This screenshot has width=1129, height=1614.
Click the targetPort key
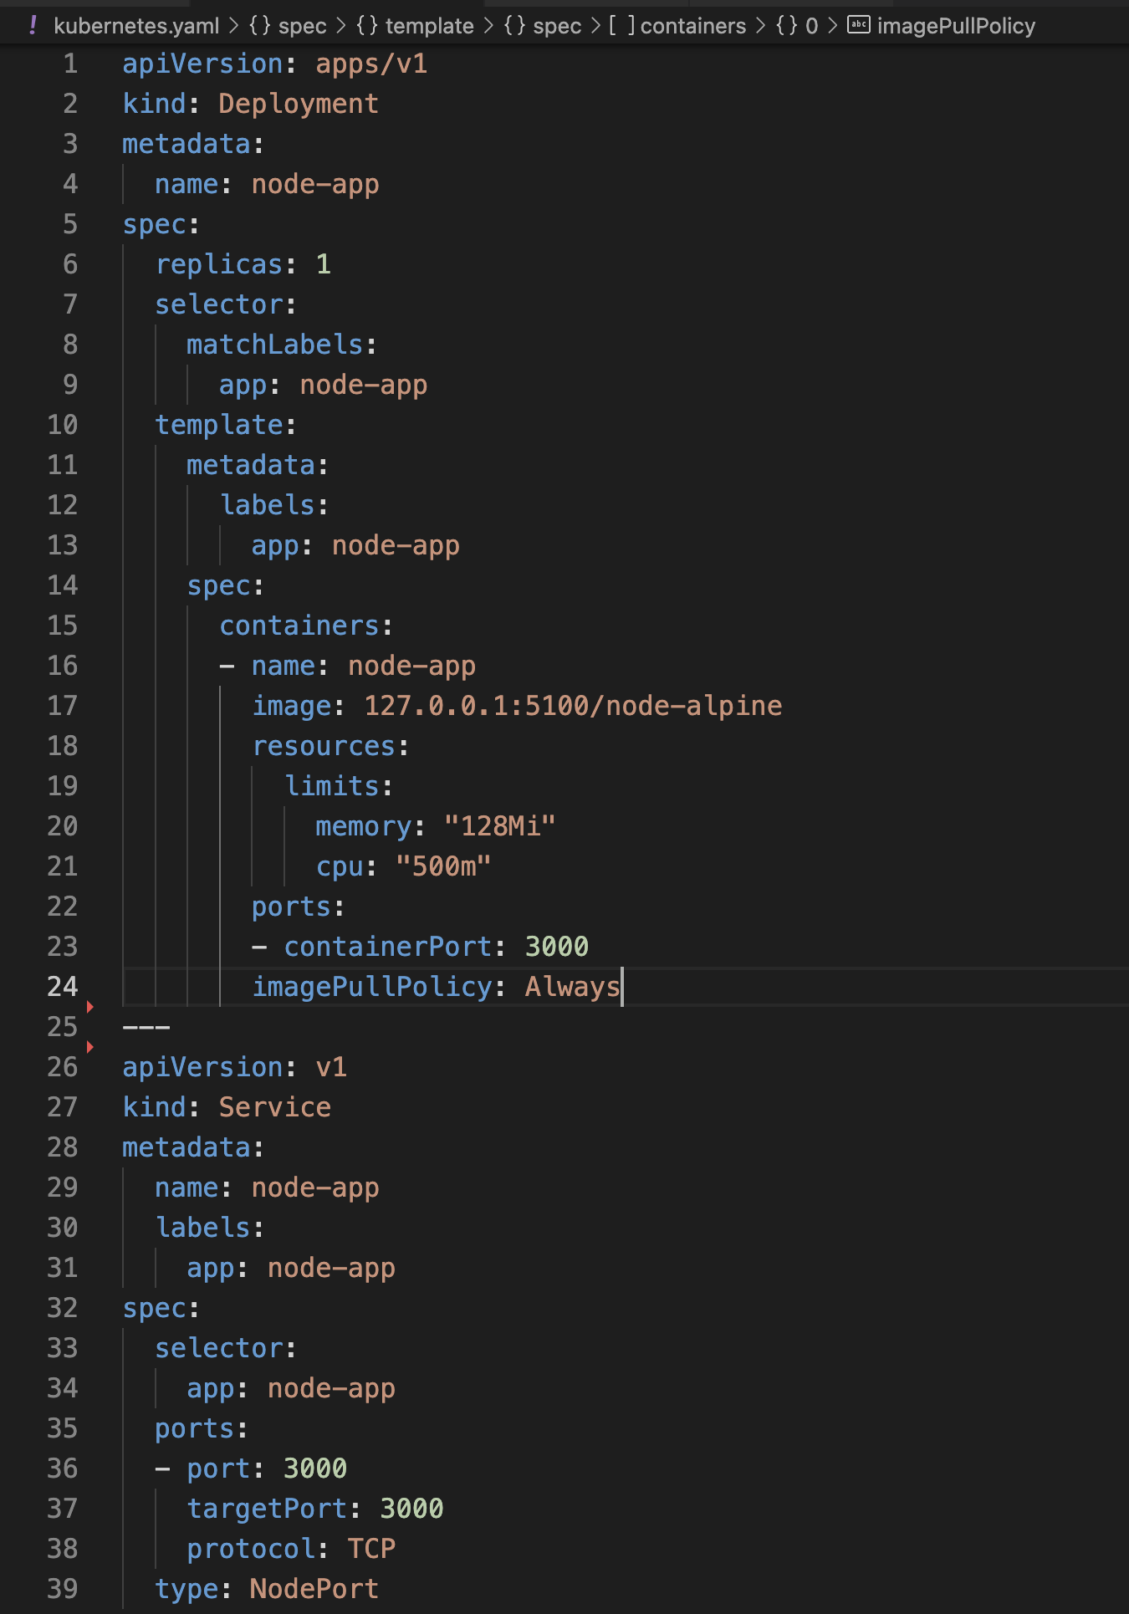click(268, 1509)
